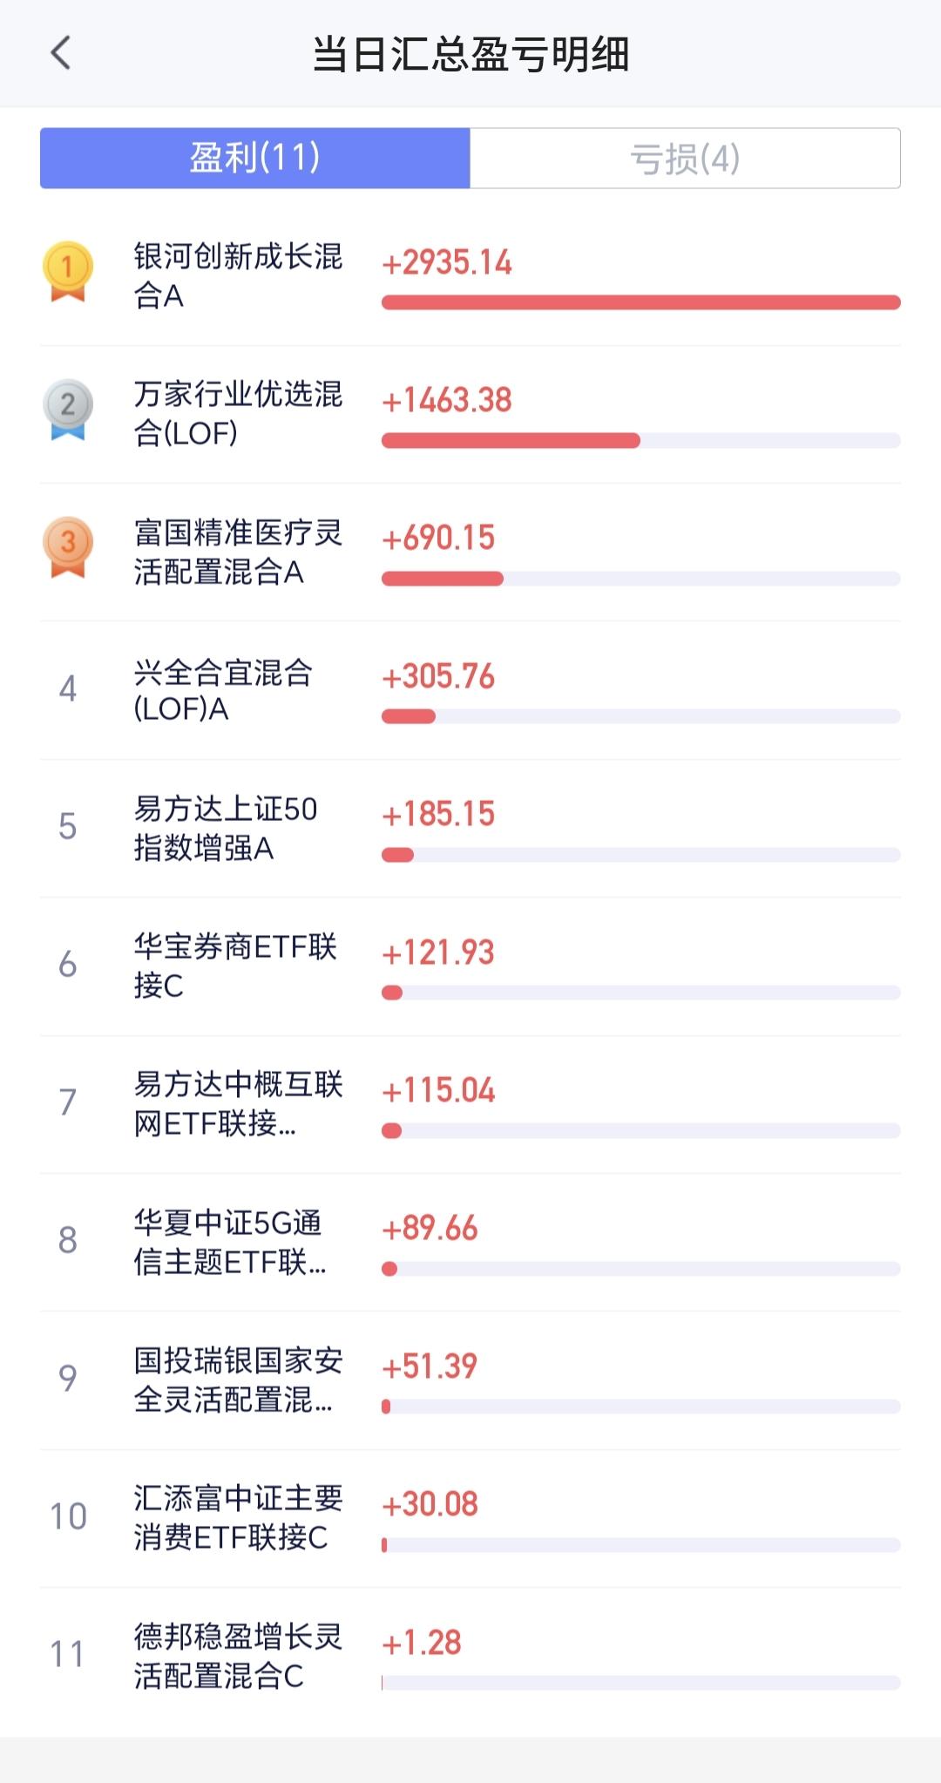
Task: Tap the back arrow icon
Action: point(61,53)
